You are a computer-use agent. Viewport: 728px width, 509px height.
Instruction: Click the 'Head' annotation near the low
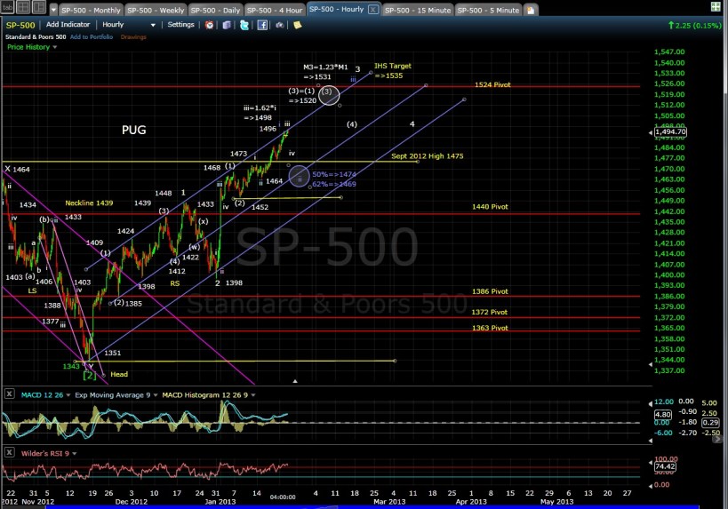click(119, 374)
